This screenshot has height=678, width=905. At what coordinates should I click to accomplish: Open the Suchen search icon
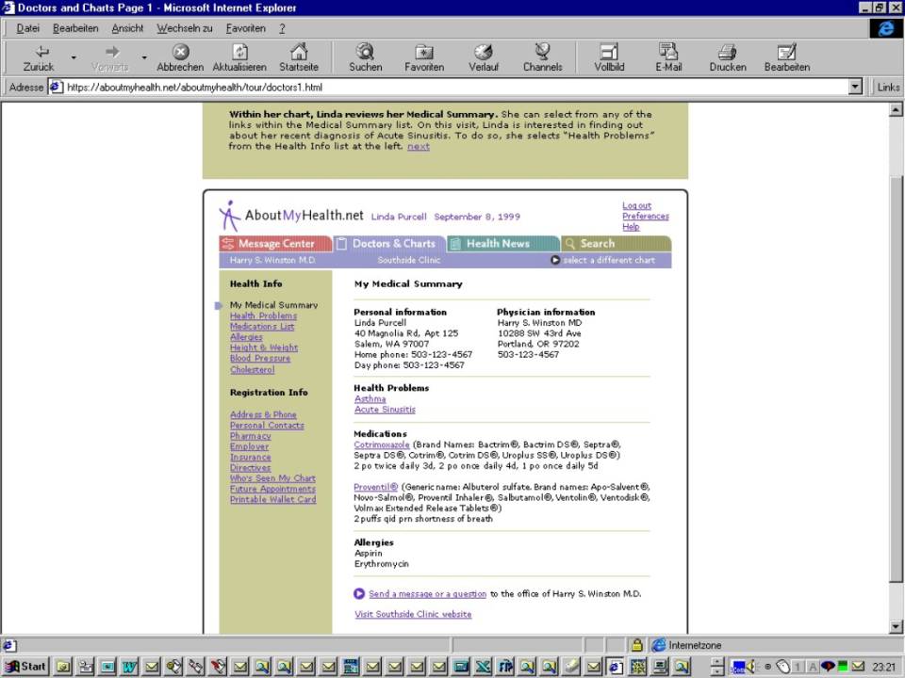pyautogui.click(x=365, y=52)
